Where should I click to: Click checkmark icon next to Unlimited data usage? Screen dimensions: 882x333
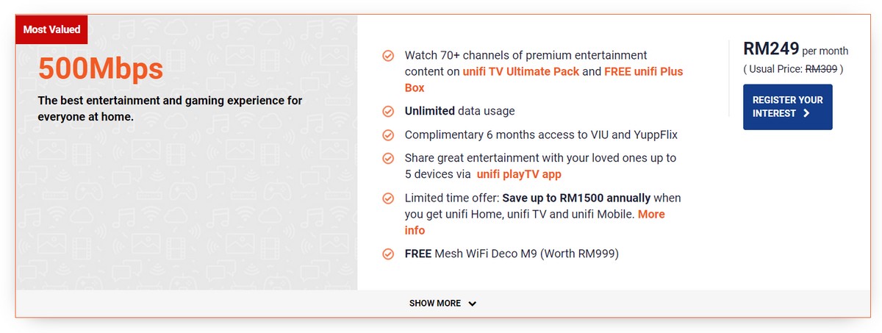click(388, 112)
